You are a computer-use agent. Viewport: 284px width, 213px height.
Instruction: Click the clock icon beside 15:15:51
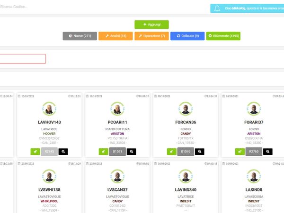click(x=69, y=96)
